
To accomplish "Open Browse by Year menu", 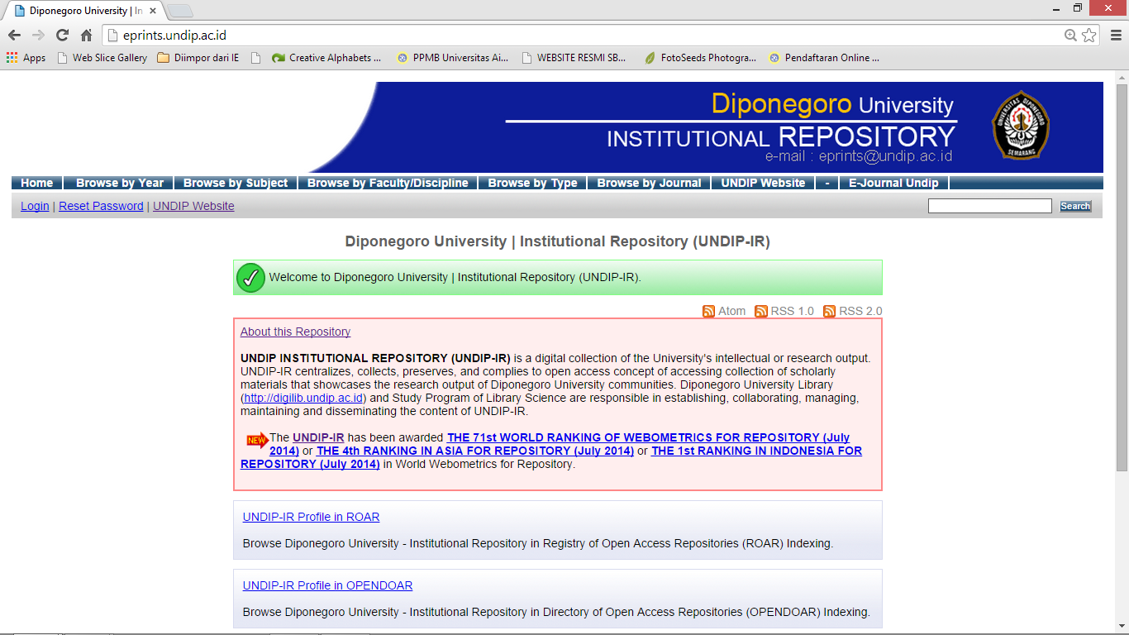I will pyautogui.click(x=120, y=183).
